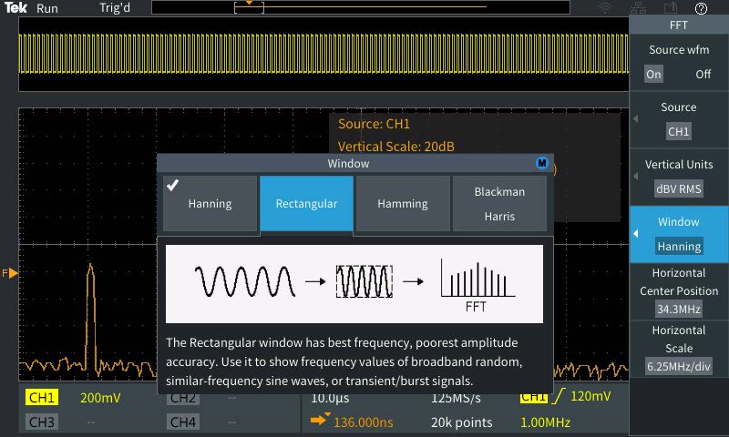The image size is (729, 437).
Task: Select the Hanning window option
Action: pyautogui.click(x=210, y=203)
